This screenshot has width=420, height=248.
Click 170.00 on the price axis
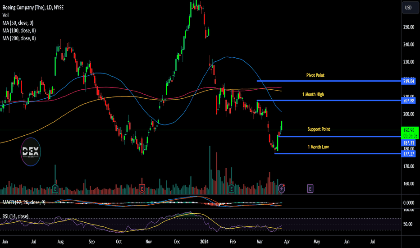pyautogui.click(x=409, y=166)
